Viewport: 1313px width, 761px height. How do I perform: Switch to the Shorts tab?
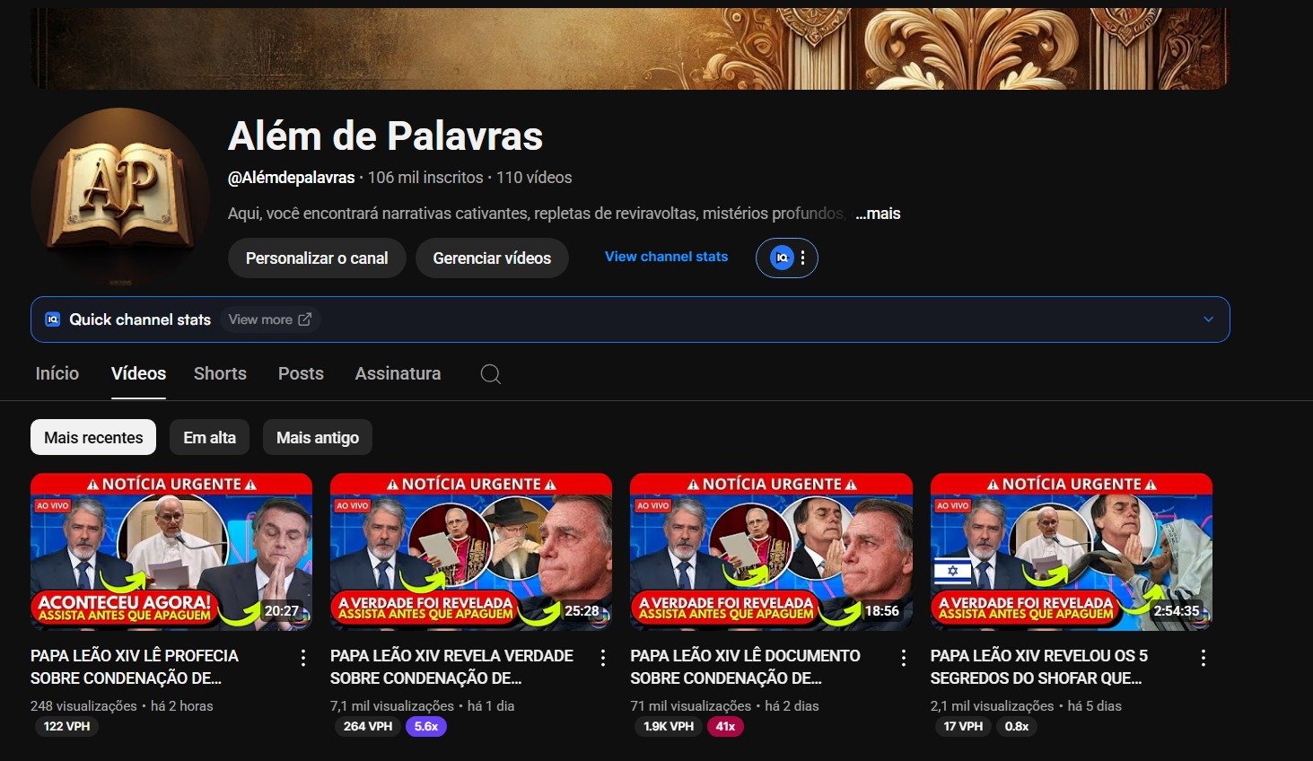point(220,373)
